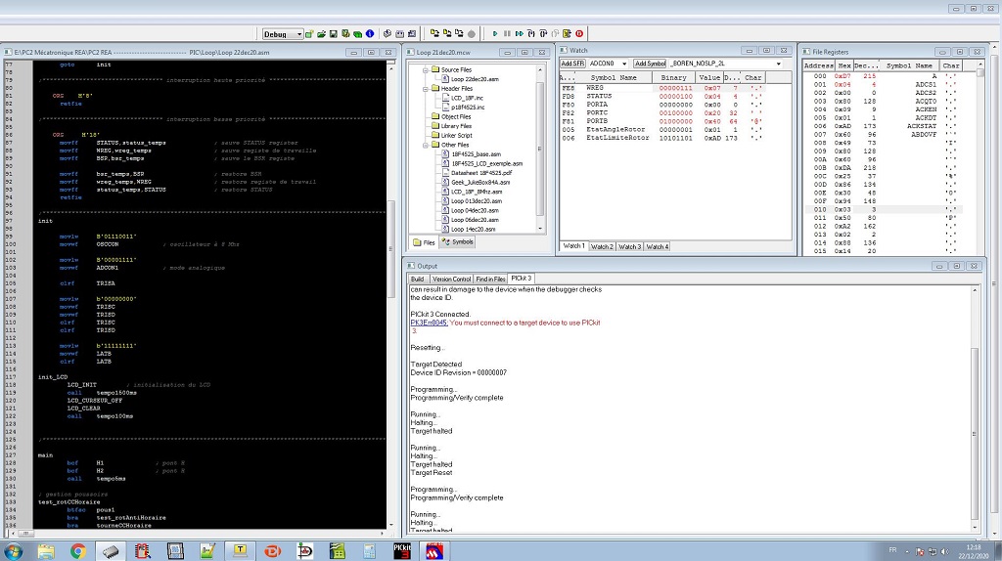Viewport: 1002px width, 561px height.
Task: Open the Version Control output tab
Action: tap(451, 279)
